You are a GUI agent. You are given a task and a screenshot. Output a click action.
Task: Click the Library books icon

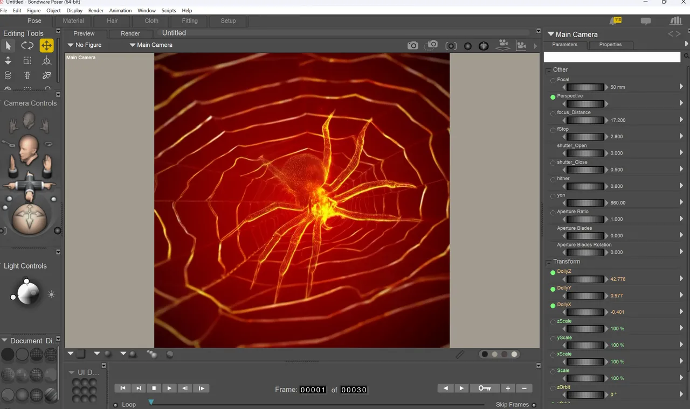(675, 20)
